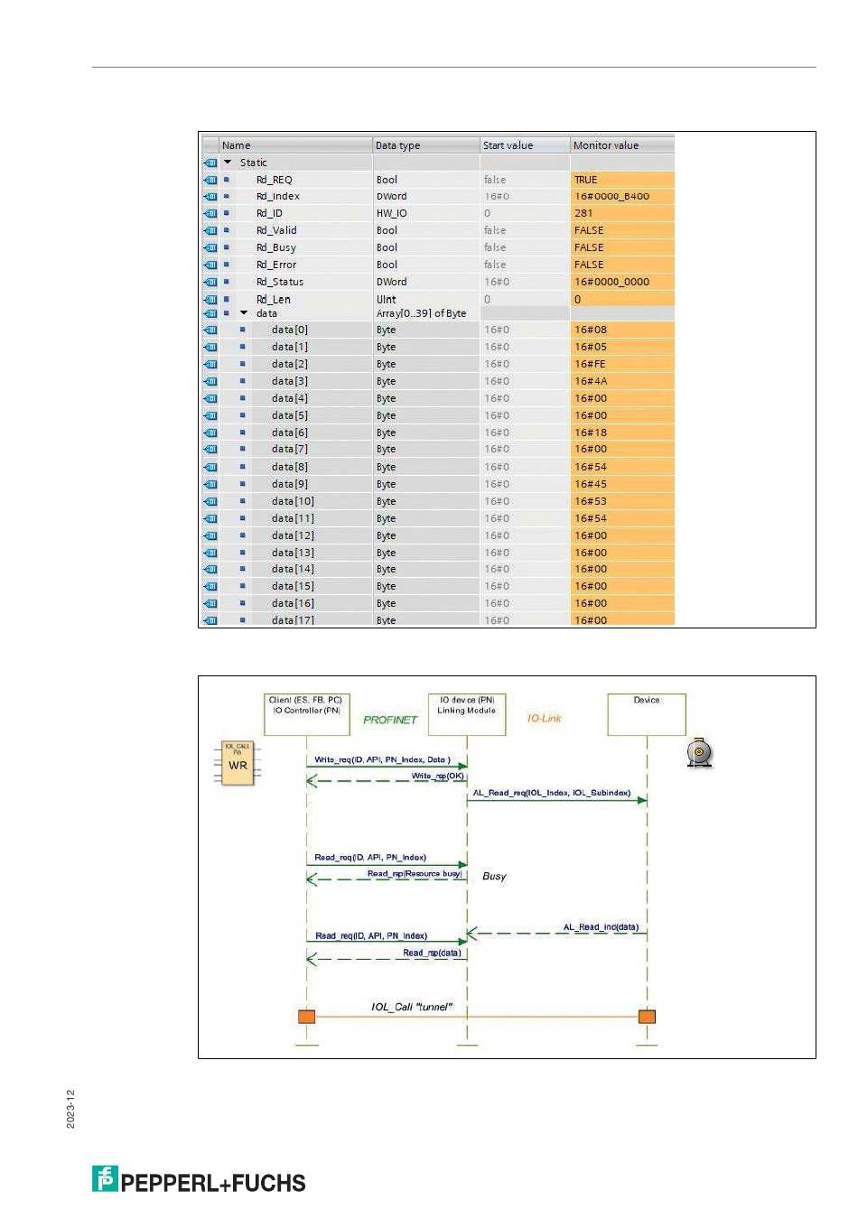Click the Device box in the diagram
Screen dimensions: 858x1228
[647, 715]
